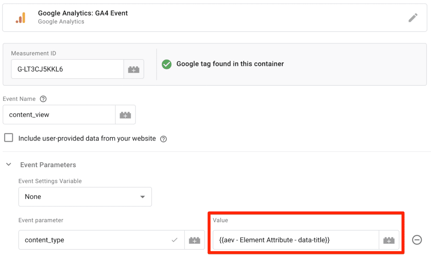The height and width of the screenshot is (255, 431).
Task: Open the Event Settings Variable dropdown
Action: 85,197
